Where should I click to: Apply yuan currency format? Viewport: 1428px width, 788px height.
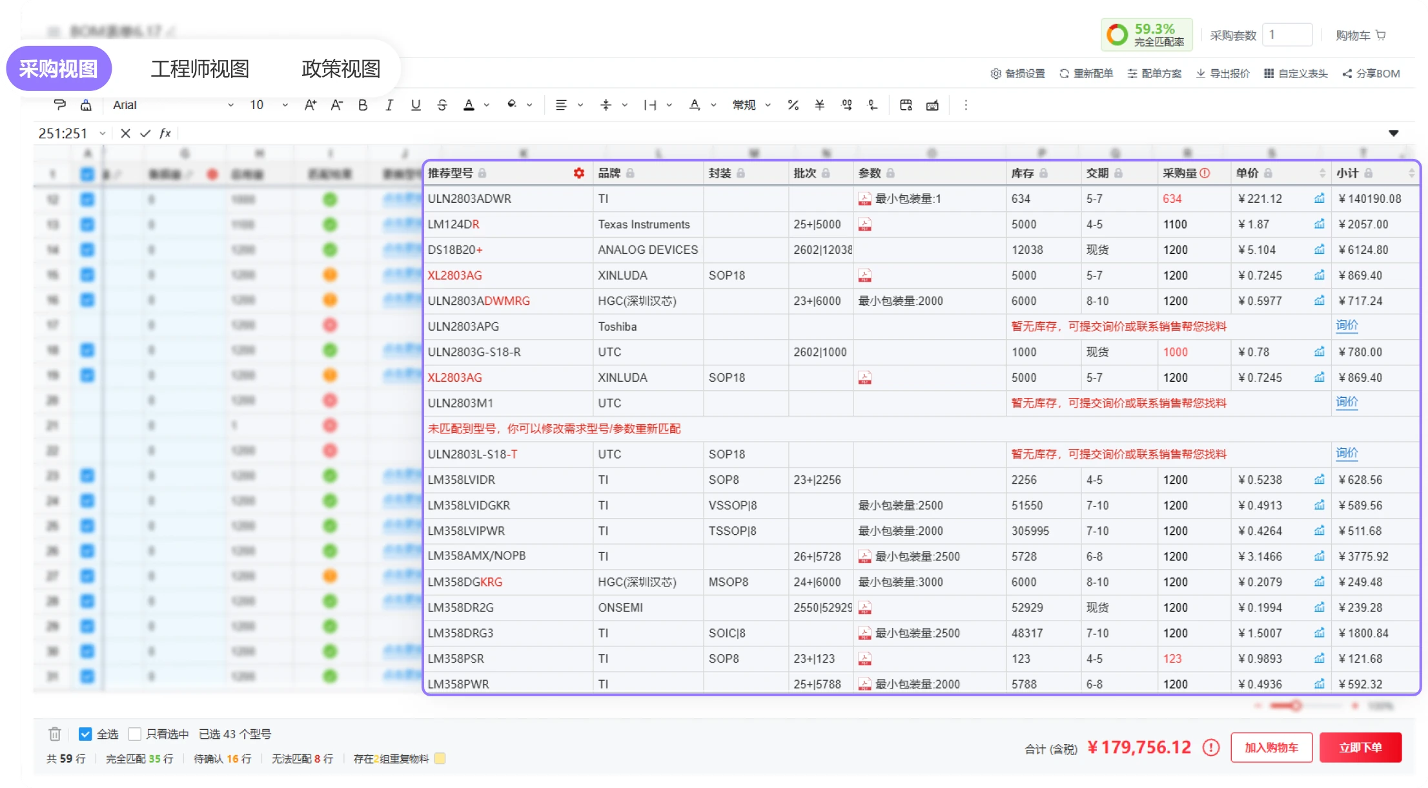(820, 105)
